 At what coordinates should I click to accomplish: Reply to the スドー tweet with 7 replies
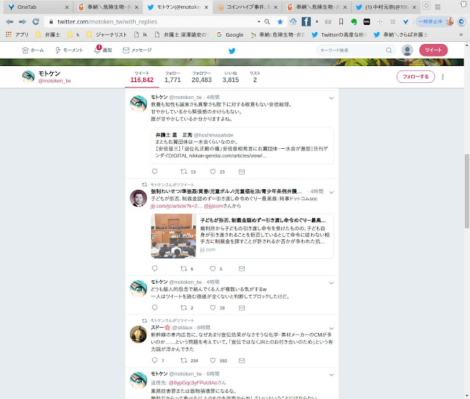155,360
